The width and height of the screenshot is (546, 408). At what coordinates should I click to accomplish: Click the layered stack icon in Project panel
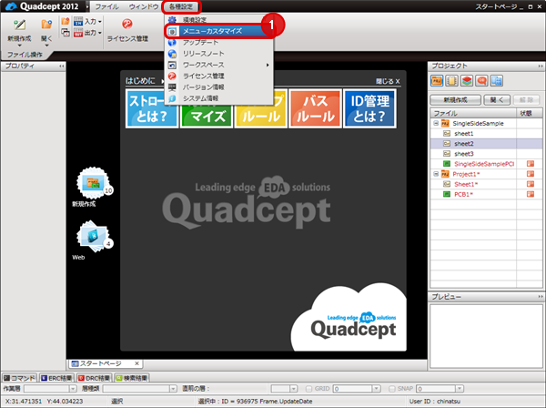467,81
